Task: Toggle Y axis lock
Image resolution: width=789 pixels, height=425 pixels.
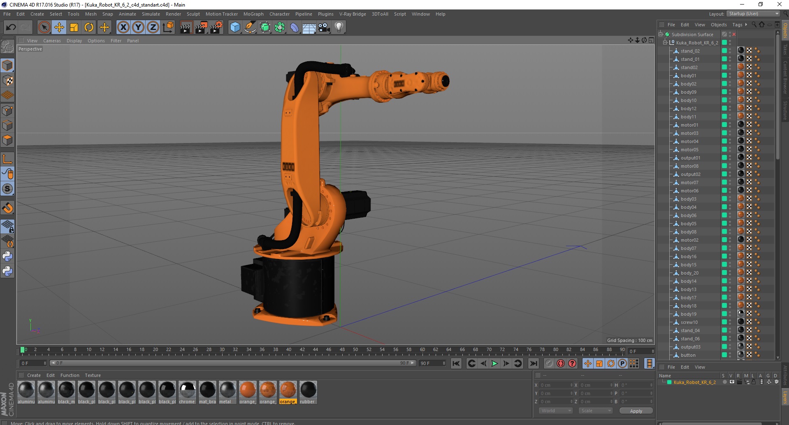Action: pos(138,28)
